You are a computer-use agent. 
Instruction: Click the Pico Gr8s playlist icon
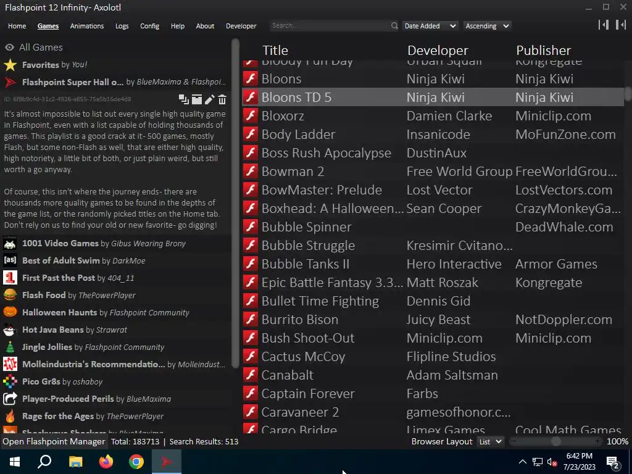(10, 381)
